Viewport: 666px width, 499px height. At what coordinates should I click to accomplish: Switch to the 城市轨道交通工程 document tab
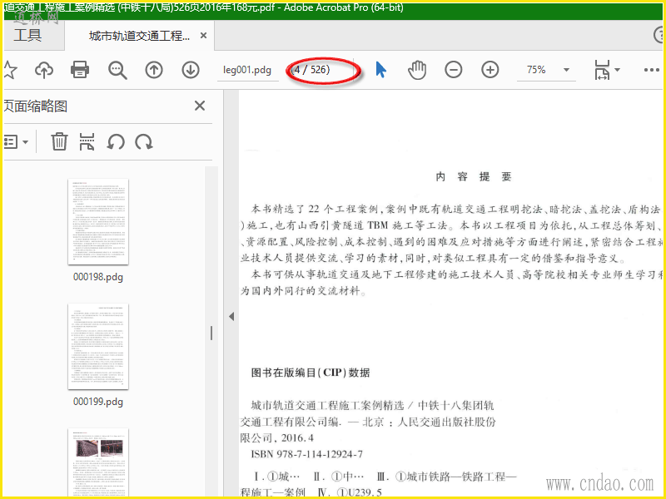coord(139,36)
